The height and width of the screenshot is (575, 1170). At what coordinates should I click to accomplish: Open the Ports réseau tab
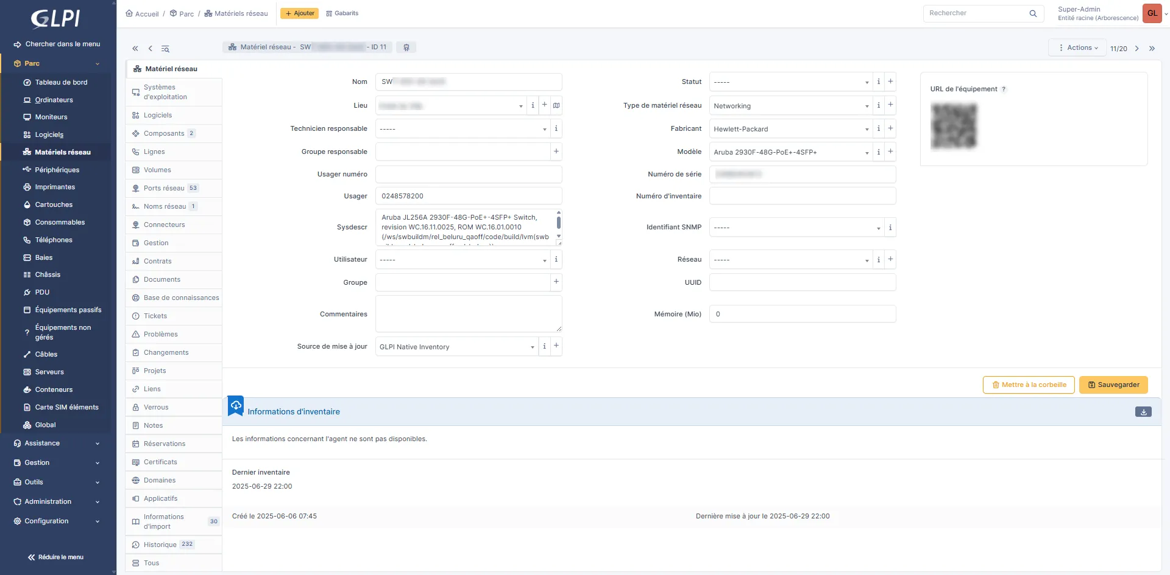click(x=164, y=188)
